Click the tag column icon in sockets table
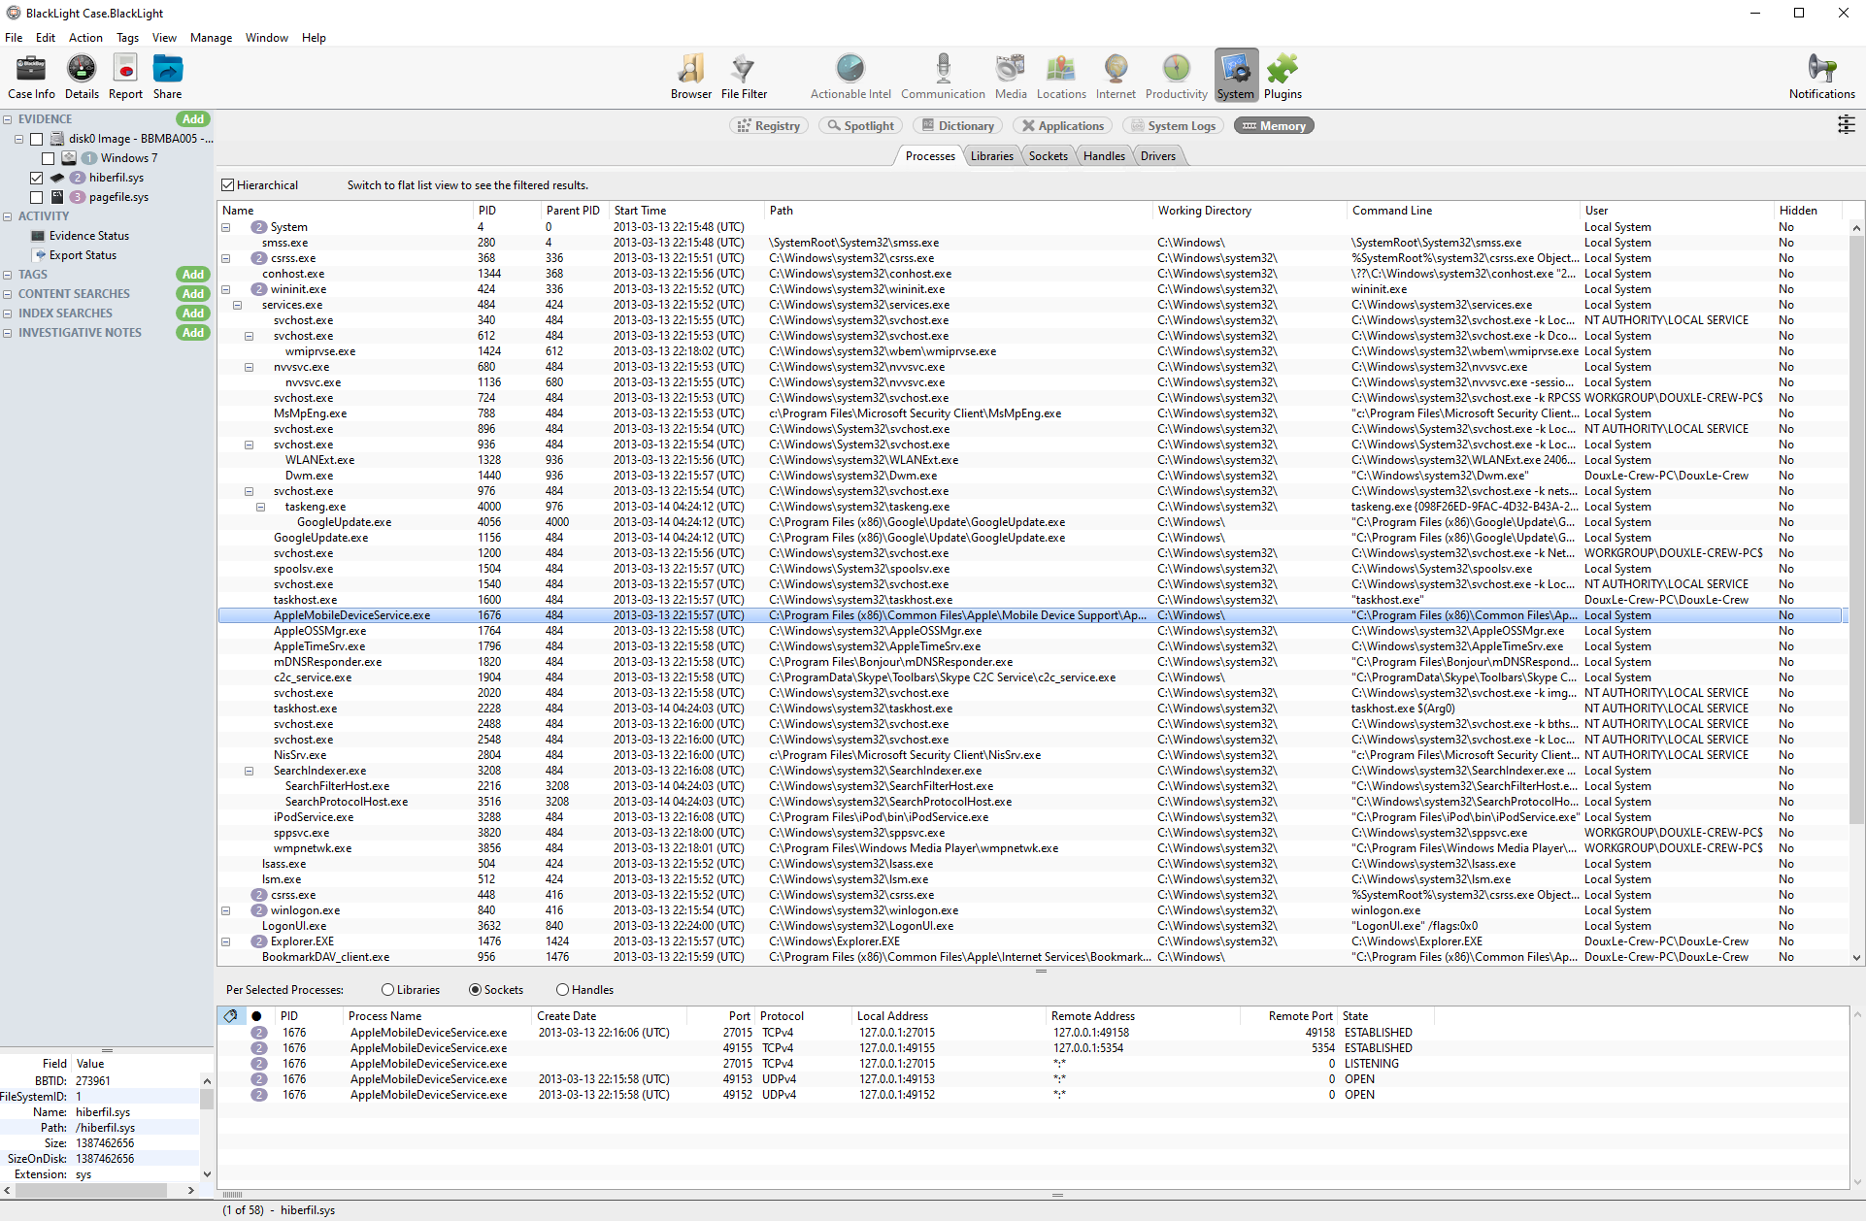Image resolution: width=1866 pixels, height=1221 pixels. pos(230,1016)
